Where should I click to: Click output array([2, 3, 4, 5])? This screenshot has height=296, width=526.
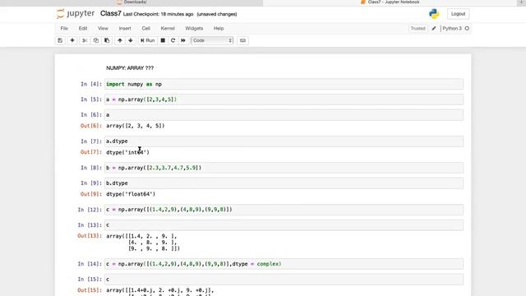pos(136,126)
